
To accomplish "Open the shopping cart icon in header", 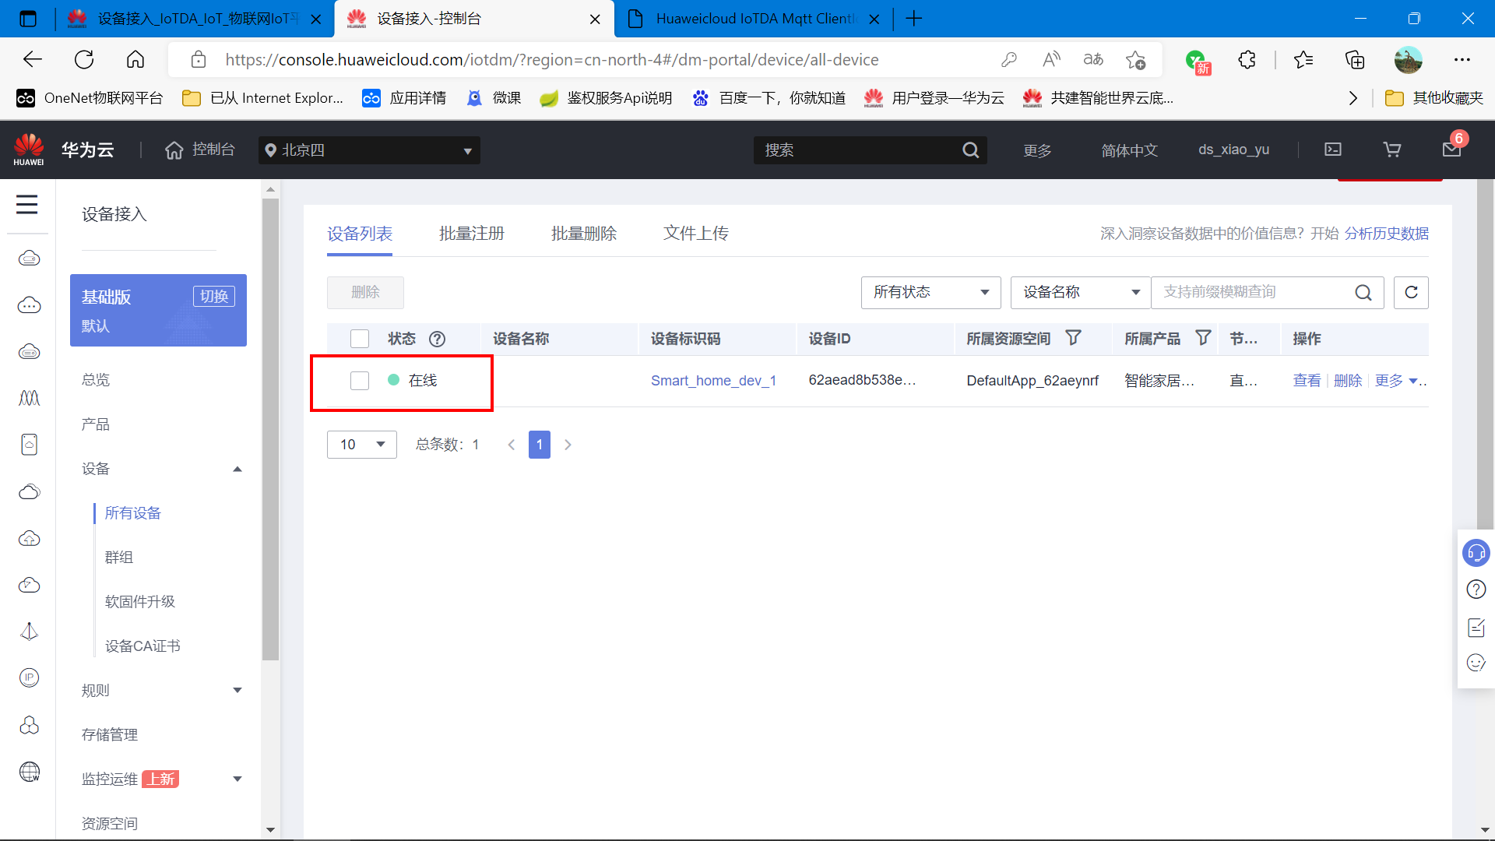I will 1391,150.
